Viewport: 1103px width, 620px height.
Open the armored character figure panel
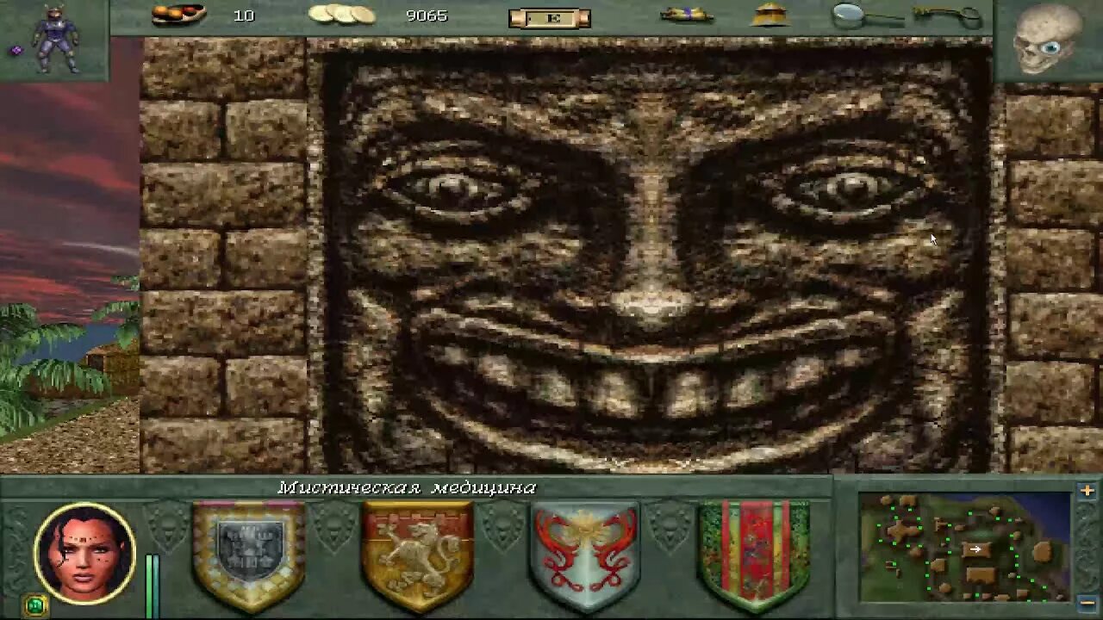pyautogui.click(x=56, y=39)
